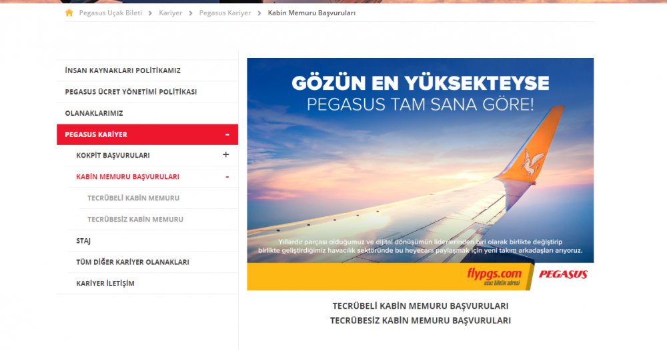The width and height of the screenshot is (667, 350).
Task: Open Tecrübeli Kabin Memuru Başvuruları link
Action: (420, 306)
